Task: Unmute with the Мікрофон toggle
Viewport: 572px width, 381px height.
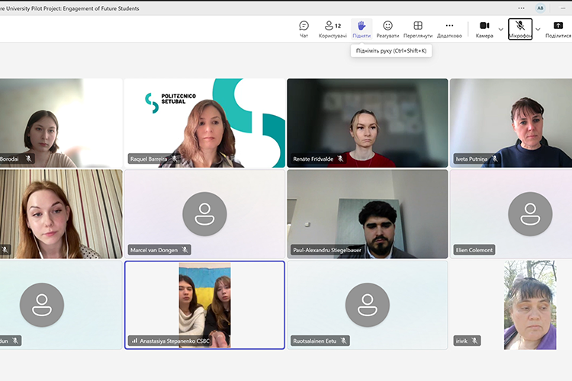Action: [x=520, y=29]
